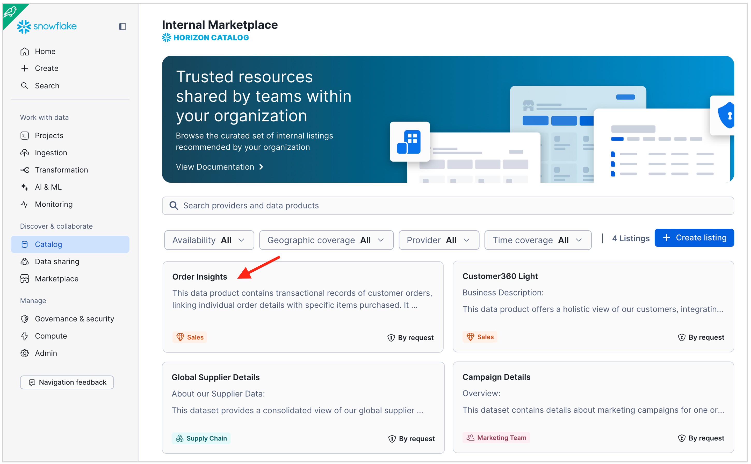Click the Create listing button
The image size is (751, 464).
tap(694, 237)
